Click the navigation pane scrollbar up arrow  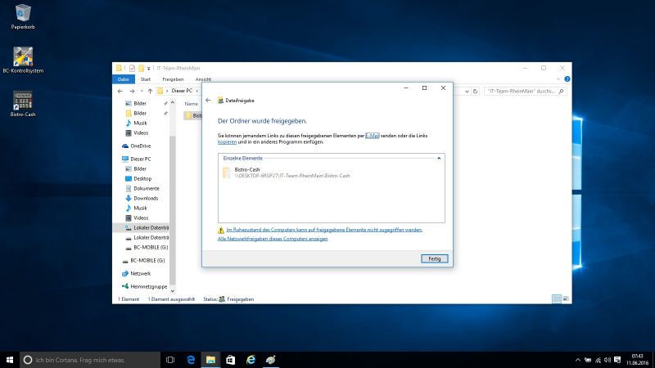(173, 103)
